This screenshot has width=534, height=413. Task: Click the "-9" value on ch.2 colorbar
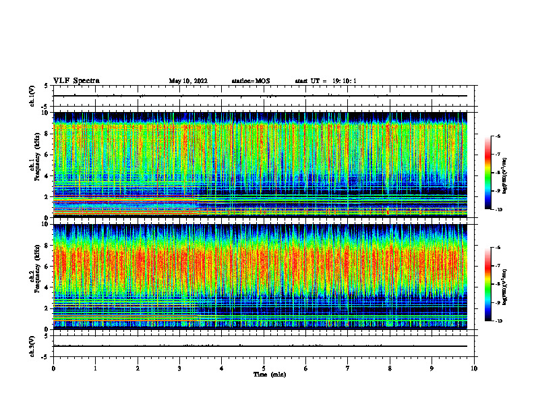pos(498,302)
